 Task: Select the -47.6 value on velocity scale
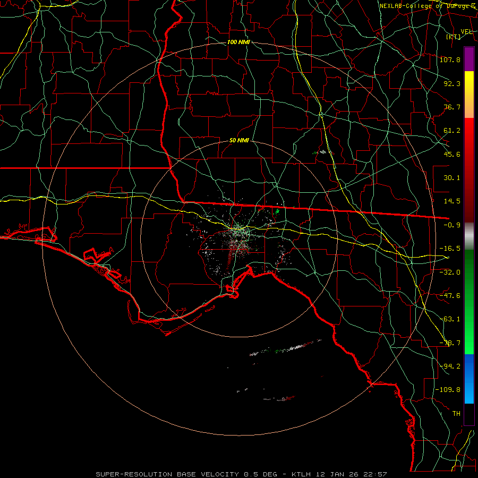coord(450,296)
